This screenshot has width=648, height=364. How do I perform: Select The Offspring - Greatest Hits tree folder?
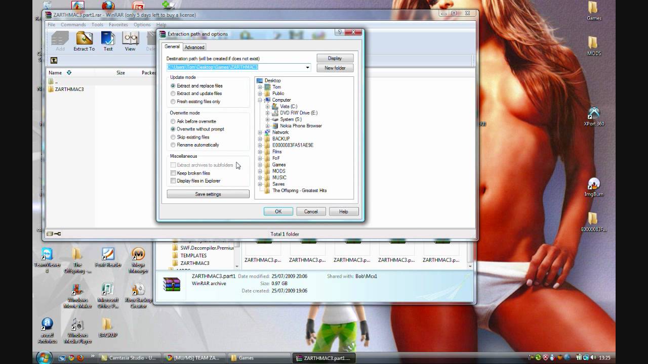(x=296, y=191)
